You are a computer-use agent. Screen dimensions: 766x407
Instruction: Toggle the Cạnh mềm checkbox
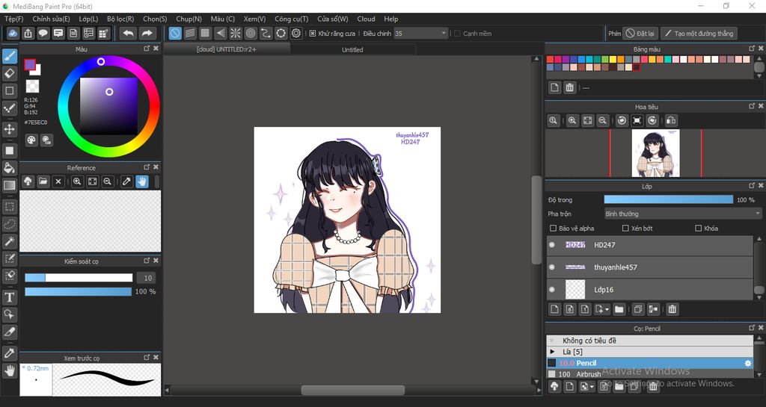(457, 34)
